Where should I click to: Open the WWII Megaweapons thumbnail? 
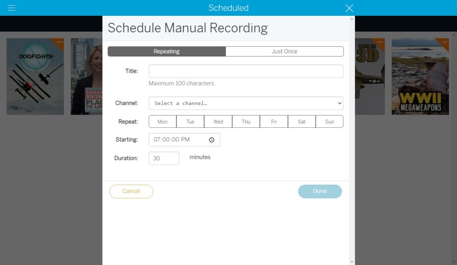(x=420, y=77)
